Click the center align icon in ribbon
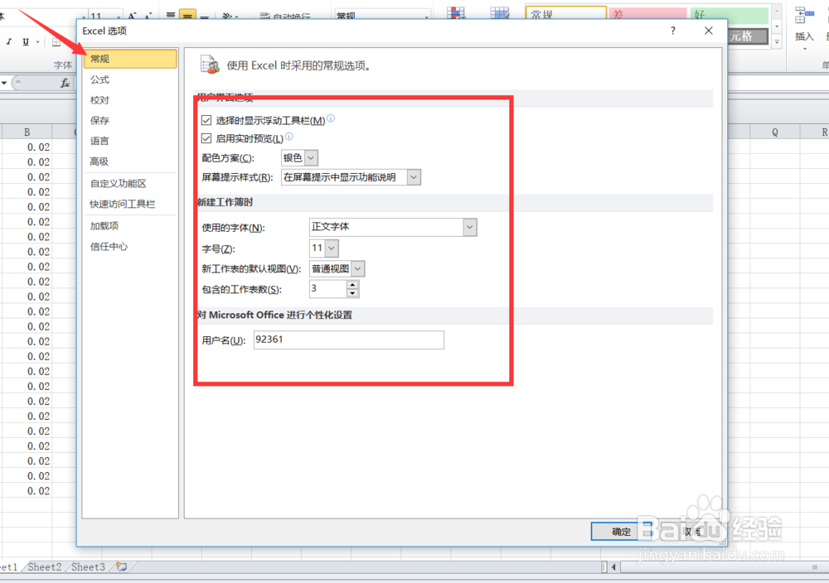Image resolution: width=829 pixels, height=583 pixels. click(187, 15)
